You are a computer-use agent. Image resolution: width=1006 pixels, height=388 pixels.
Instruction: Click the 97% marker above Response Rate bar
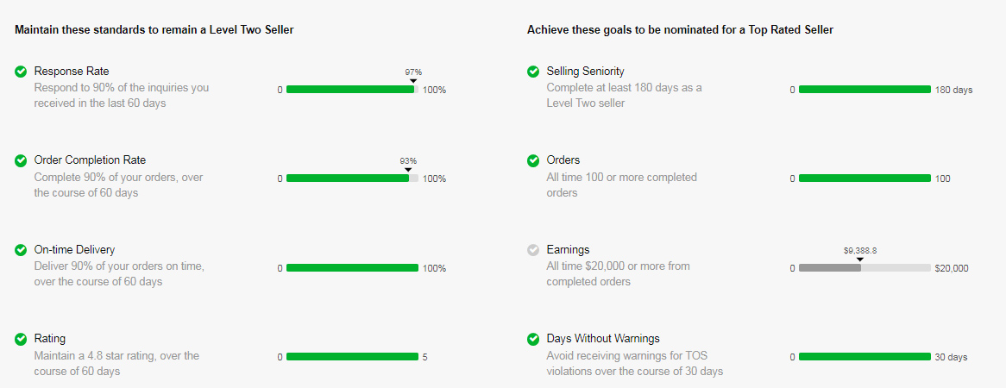(413, 72)
